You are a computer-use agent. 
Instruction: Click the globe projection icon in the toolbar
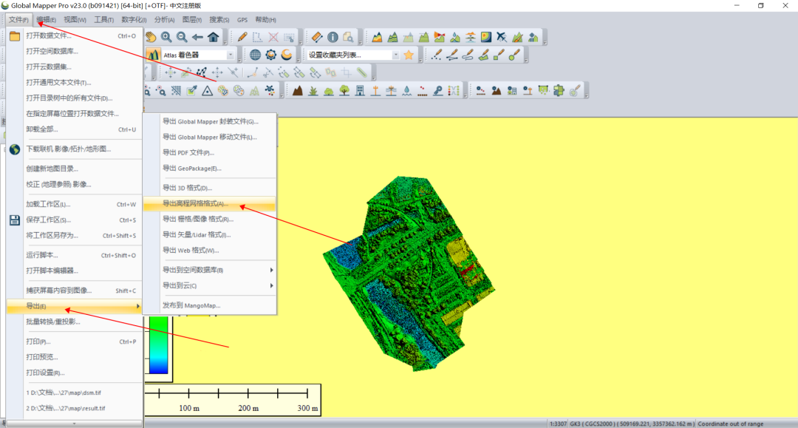pos(256,55)
